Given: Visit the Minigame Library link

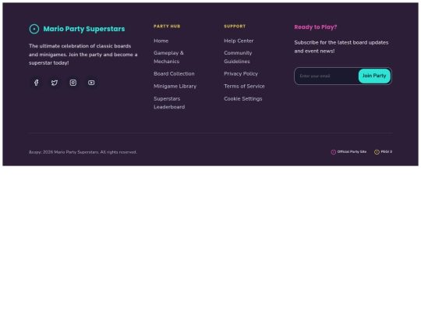Looking at the screenshot, I should 175,87.
